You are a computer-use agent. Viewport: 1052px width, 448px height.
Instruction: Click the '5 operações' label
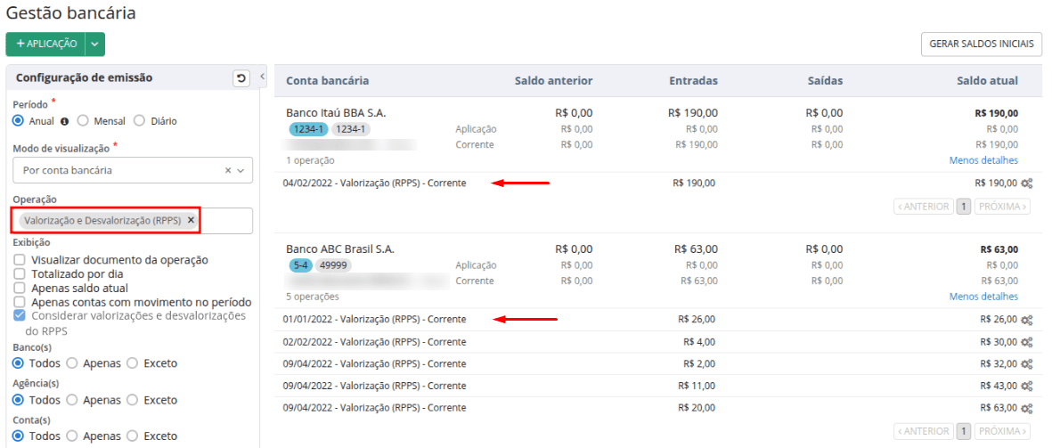point(313,297)
